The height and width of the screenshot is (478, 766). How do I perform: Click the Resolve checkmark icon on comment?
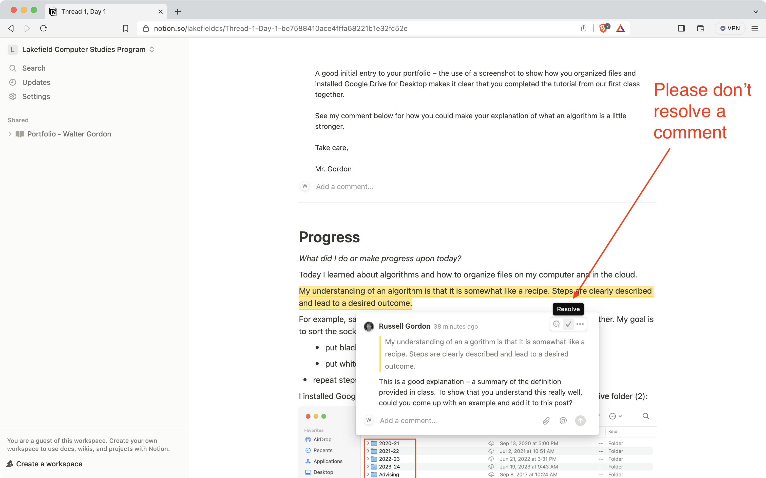click(x=568, y=324)
